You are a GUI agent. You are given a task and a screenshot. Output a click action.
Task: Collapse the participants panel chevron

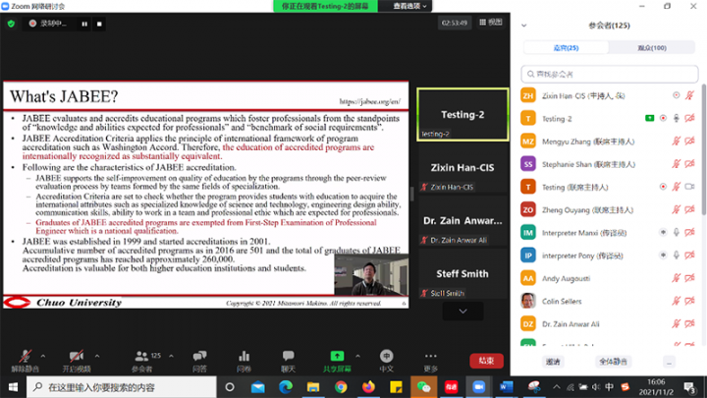[x=524, y=26]
